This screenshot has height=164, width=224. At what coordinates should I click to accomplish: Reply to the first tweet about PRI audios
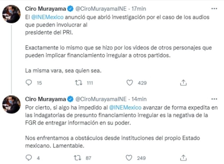click(29, 83)
